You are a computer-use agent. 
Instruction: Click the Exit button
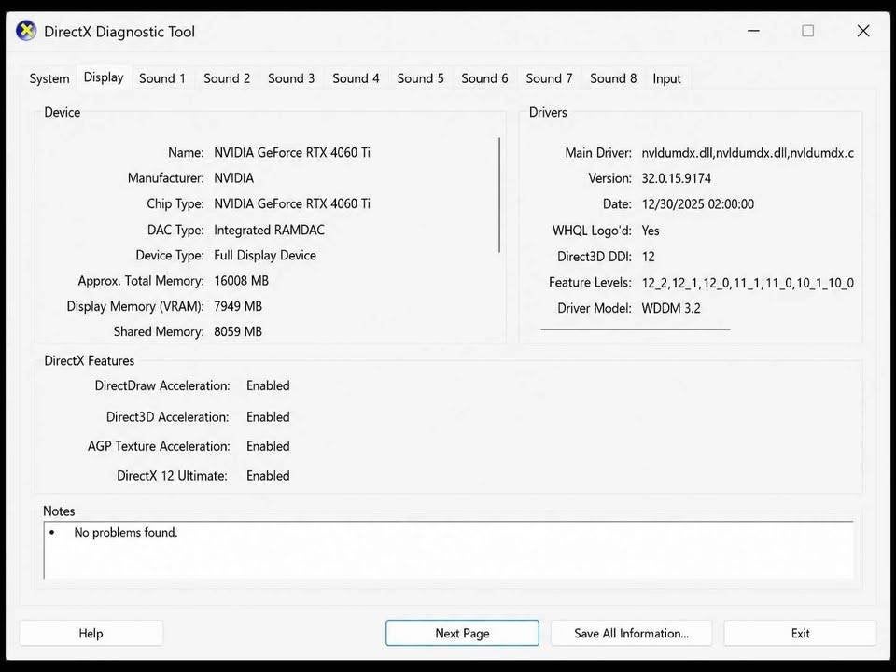pyautogui.click(x=800, y=633)
